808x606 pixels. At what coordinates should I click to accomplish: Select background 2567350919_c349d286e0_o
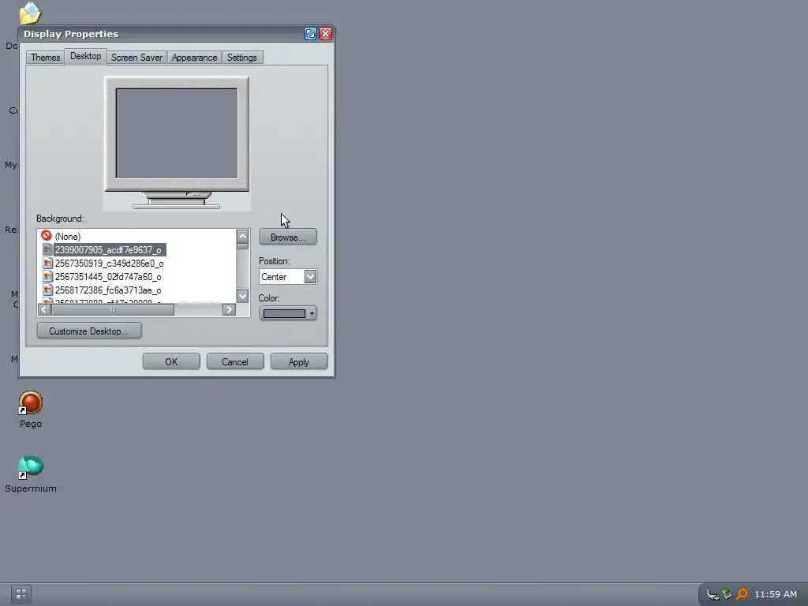pyautogui.click(x=109, y=264)
